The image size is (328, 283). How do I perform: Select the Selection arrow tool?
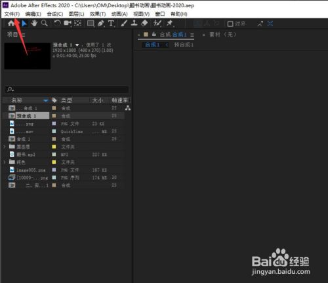tap(24, 24)
